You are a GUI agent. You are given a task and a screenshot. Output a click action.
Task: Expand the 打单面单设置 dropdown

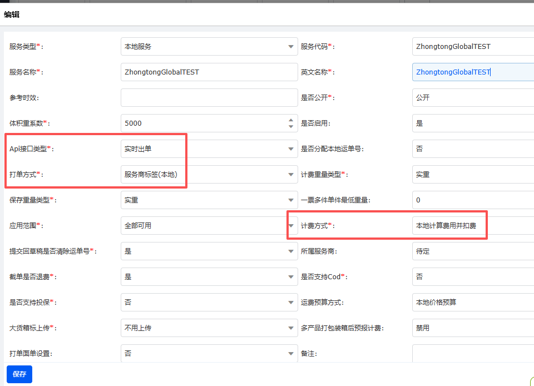click(290, 354)
